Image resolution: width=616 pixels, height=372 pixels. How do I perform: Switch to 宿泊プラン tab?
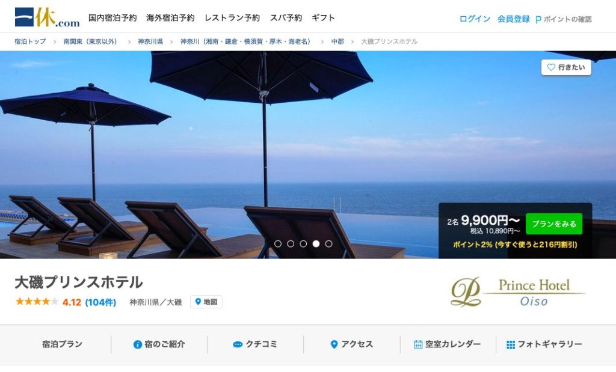62,344
